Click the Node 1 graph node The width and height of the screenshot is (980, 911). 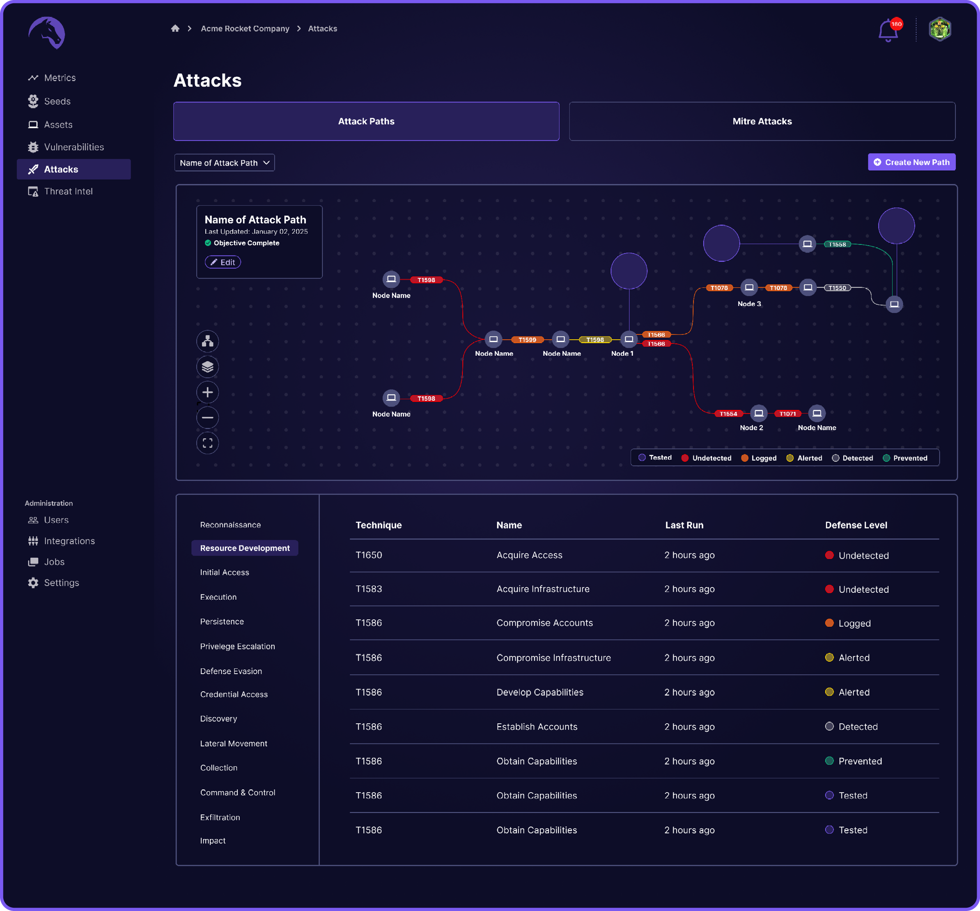pyautogui.click(x=629, y=339)
